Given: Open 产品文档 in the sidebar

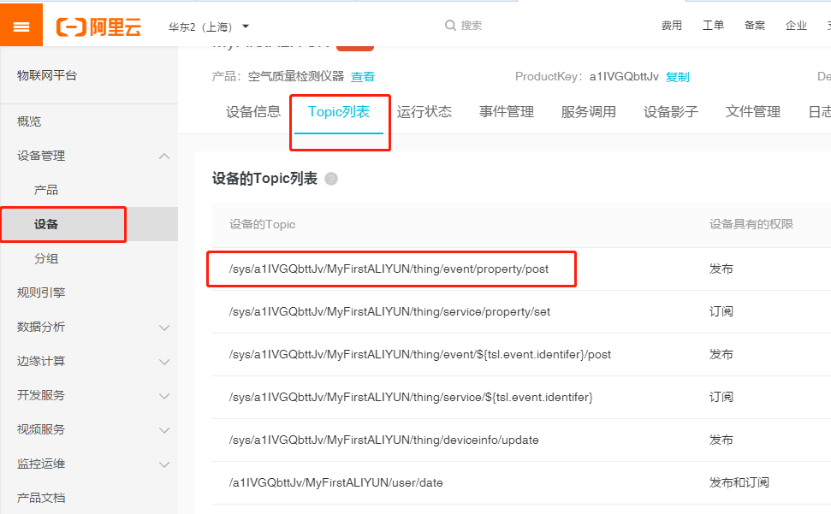Looking at the screenshot, I should point(41,498).
